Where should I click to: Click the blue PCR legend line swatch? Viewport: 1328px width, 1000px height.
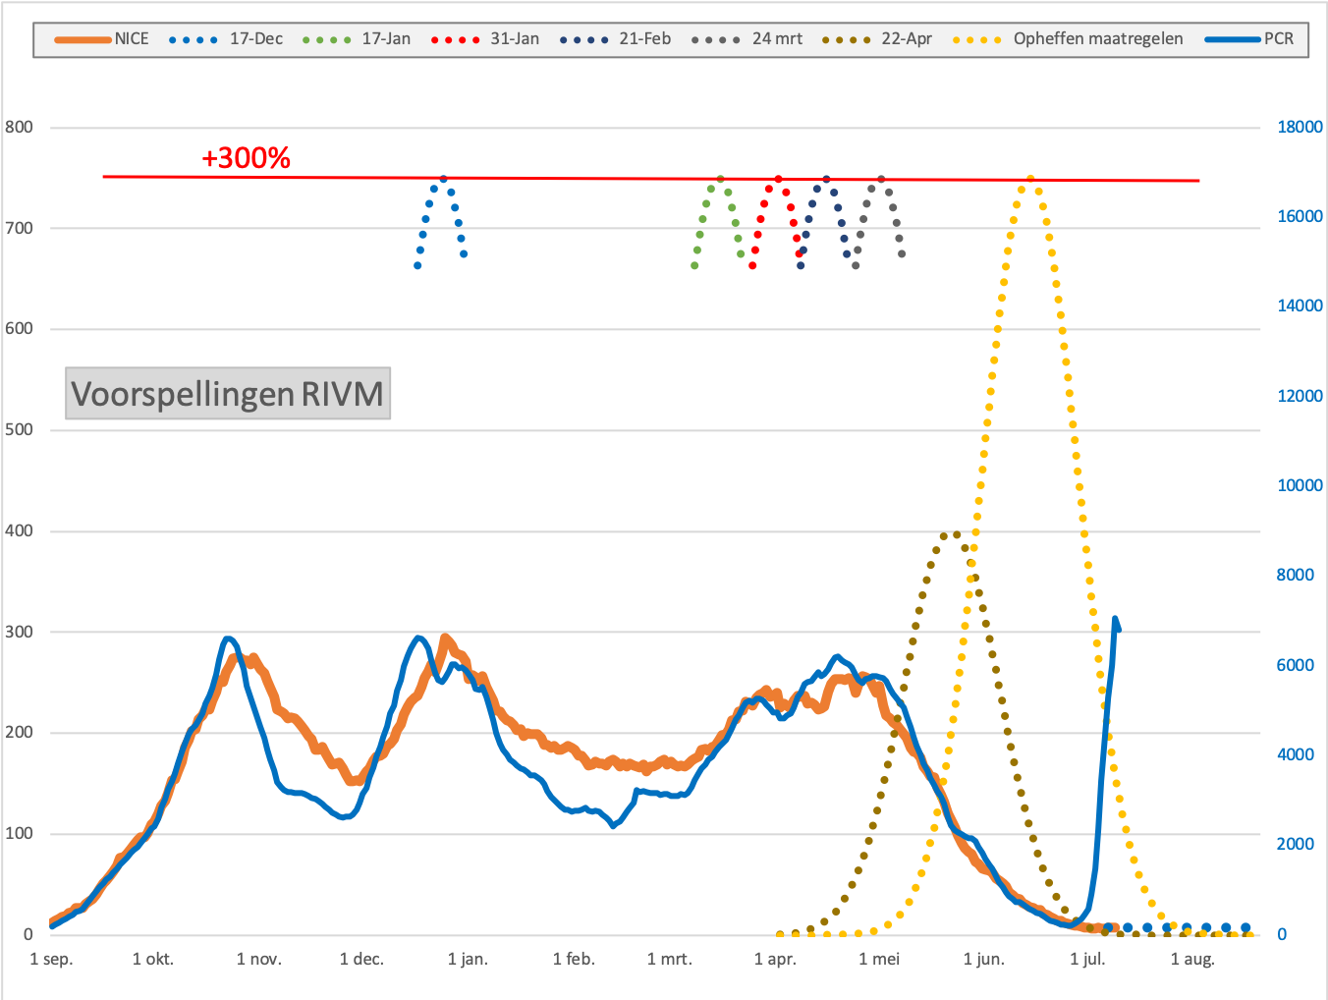point(1233,39)
